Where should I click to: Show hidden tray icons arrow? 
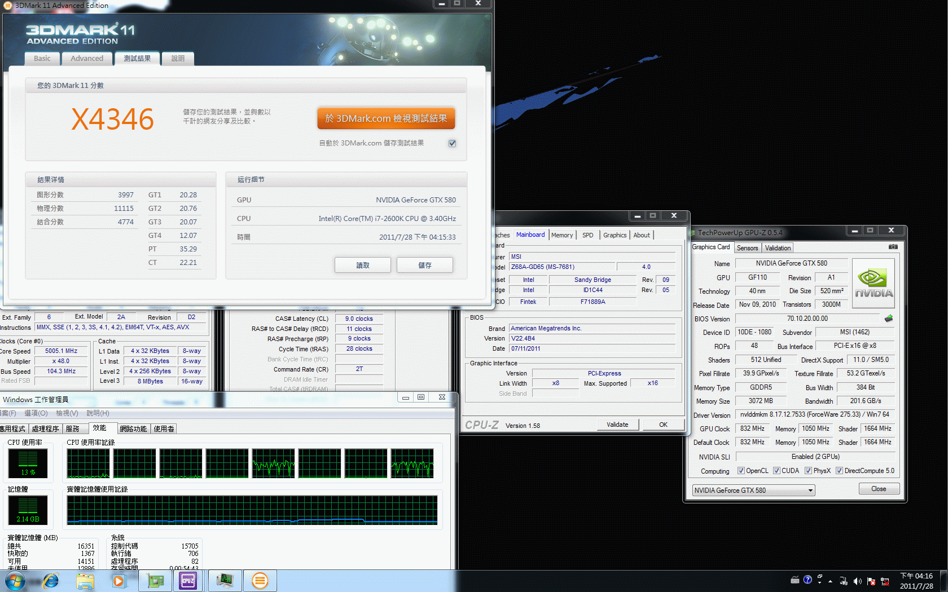[x=830, y=581]
